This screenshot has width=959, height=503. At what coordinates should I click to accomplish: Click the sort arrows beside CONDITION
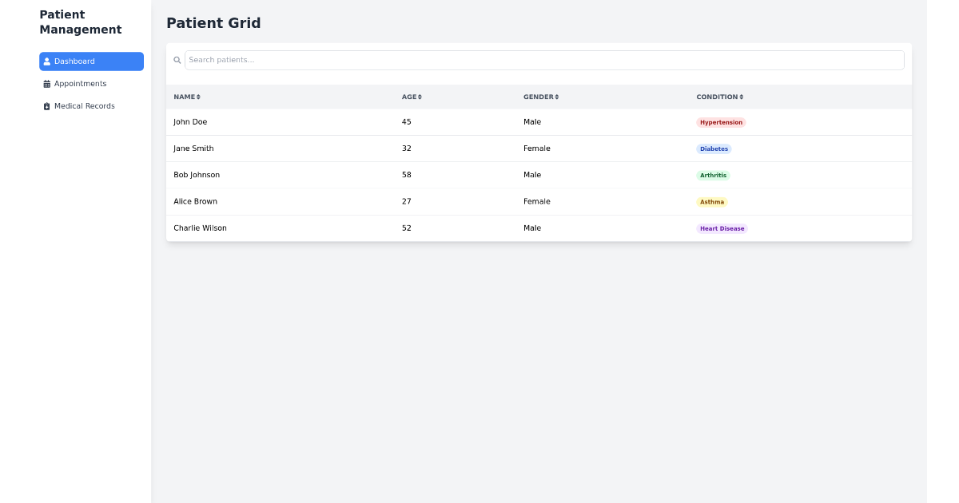743,97
